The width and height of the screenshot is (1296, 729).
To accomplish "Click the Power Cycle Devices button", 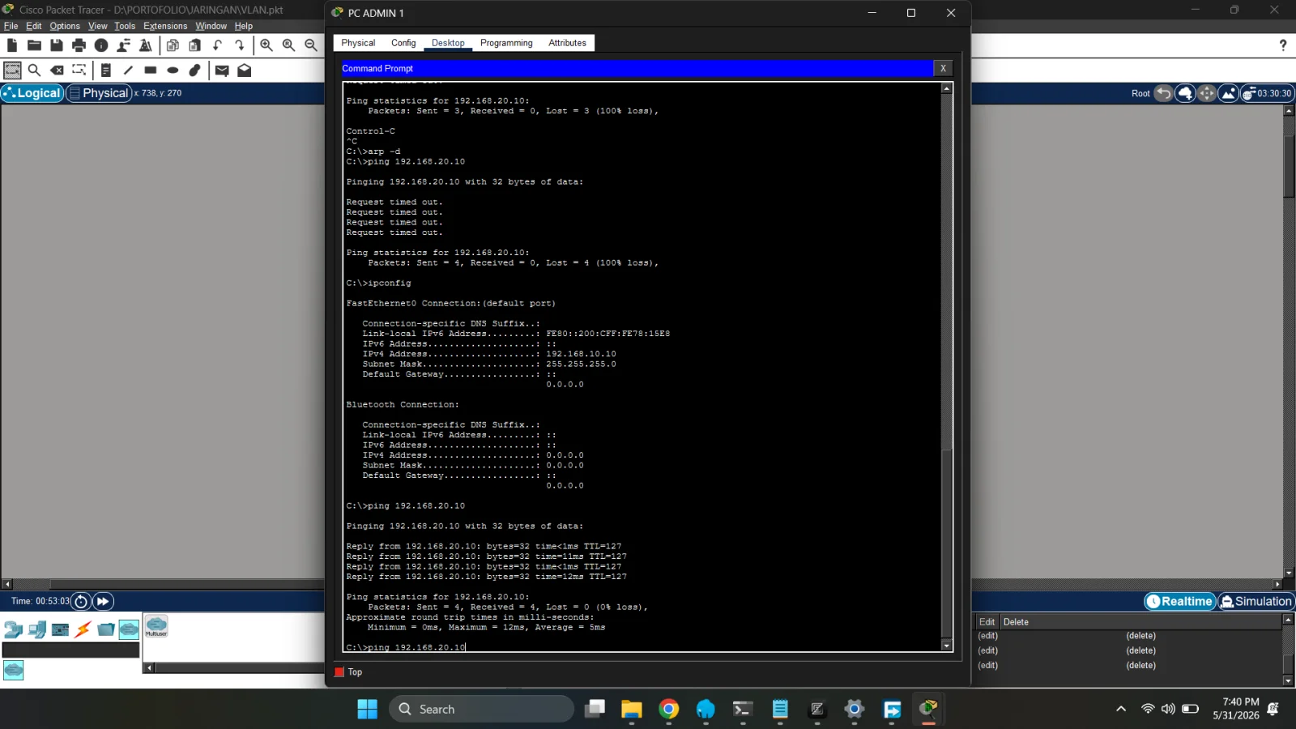I will [81, 601].
